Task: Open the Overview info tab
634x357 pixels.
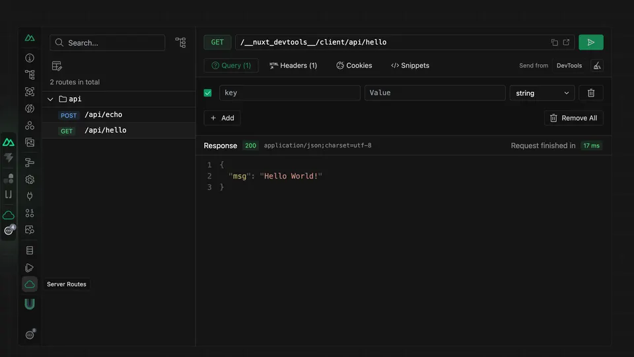Action: click(30, 58)
